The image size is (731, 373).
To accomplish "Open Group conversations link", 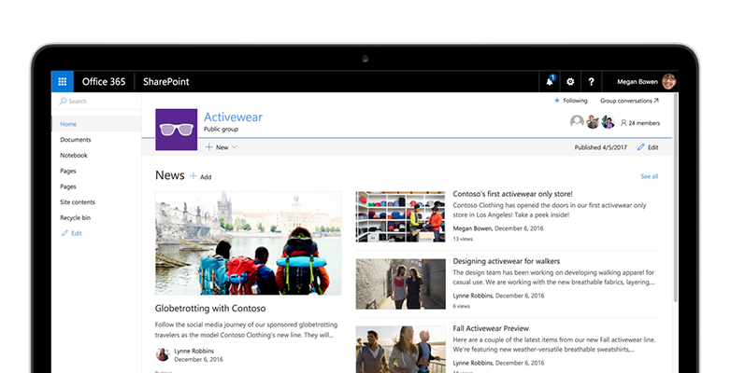I will coord(629,101).
